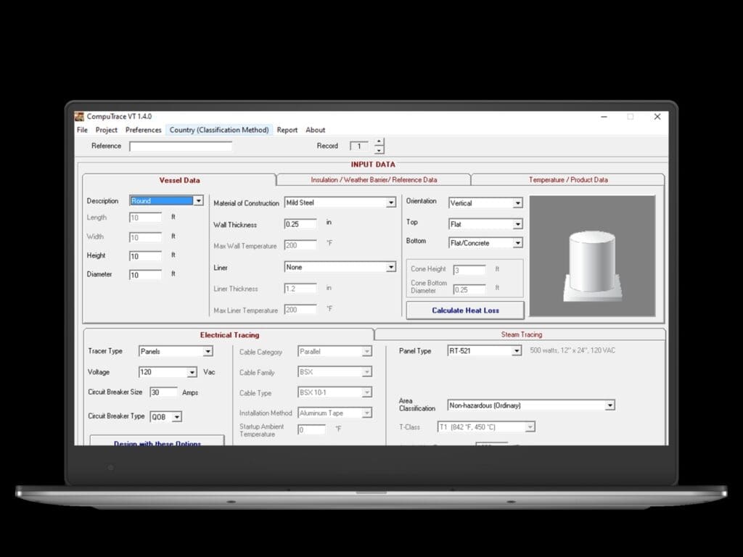Image resolution: width=743 pixels, height=557 pixels.
Task: Click the CompuTrace app icon in title bar
Action: click(79, 117)
